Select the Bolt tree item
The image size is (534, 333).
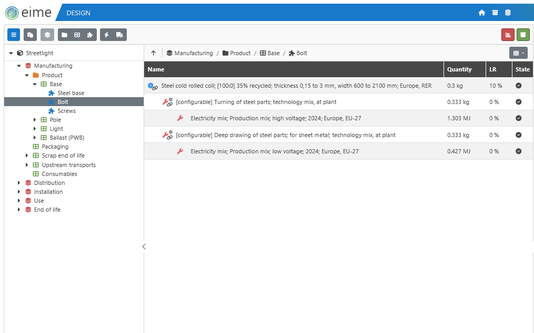(74, 102)
